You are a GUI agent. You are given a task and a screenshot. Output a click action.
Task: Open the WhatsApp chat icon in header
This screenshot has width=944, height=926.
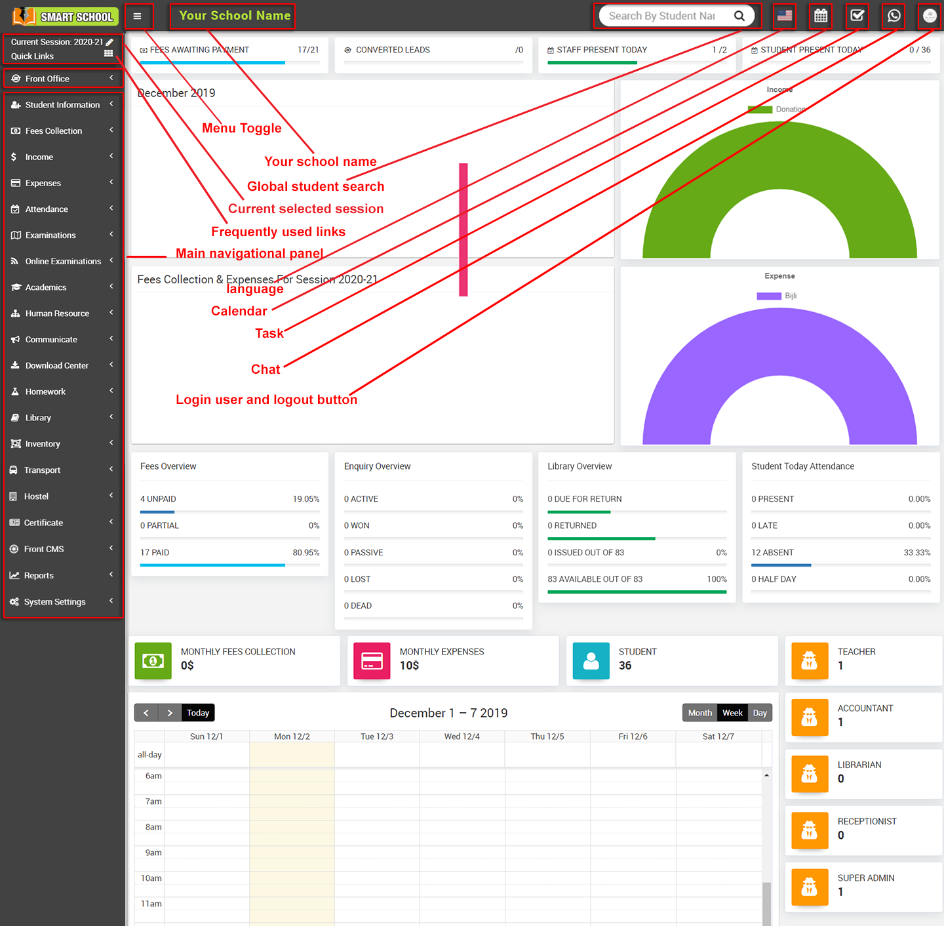894,16
